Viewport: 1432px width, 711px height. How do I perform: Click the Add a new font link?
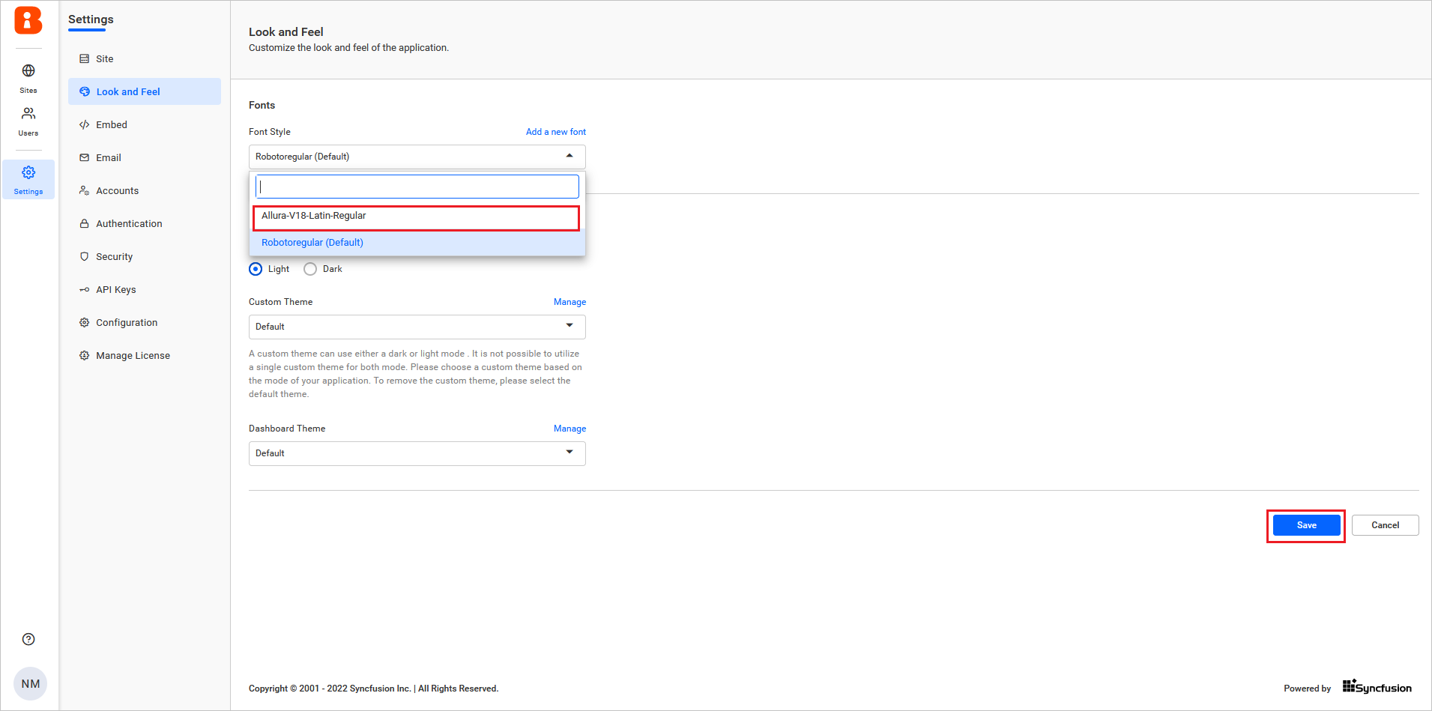pos(555,132)
